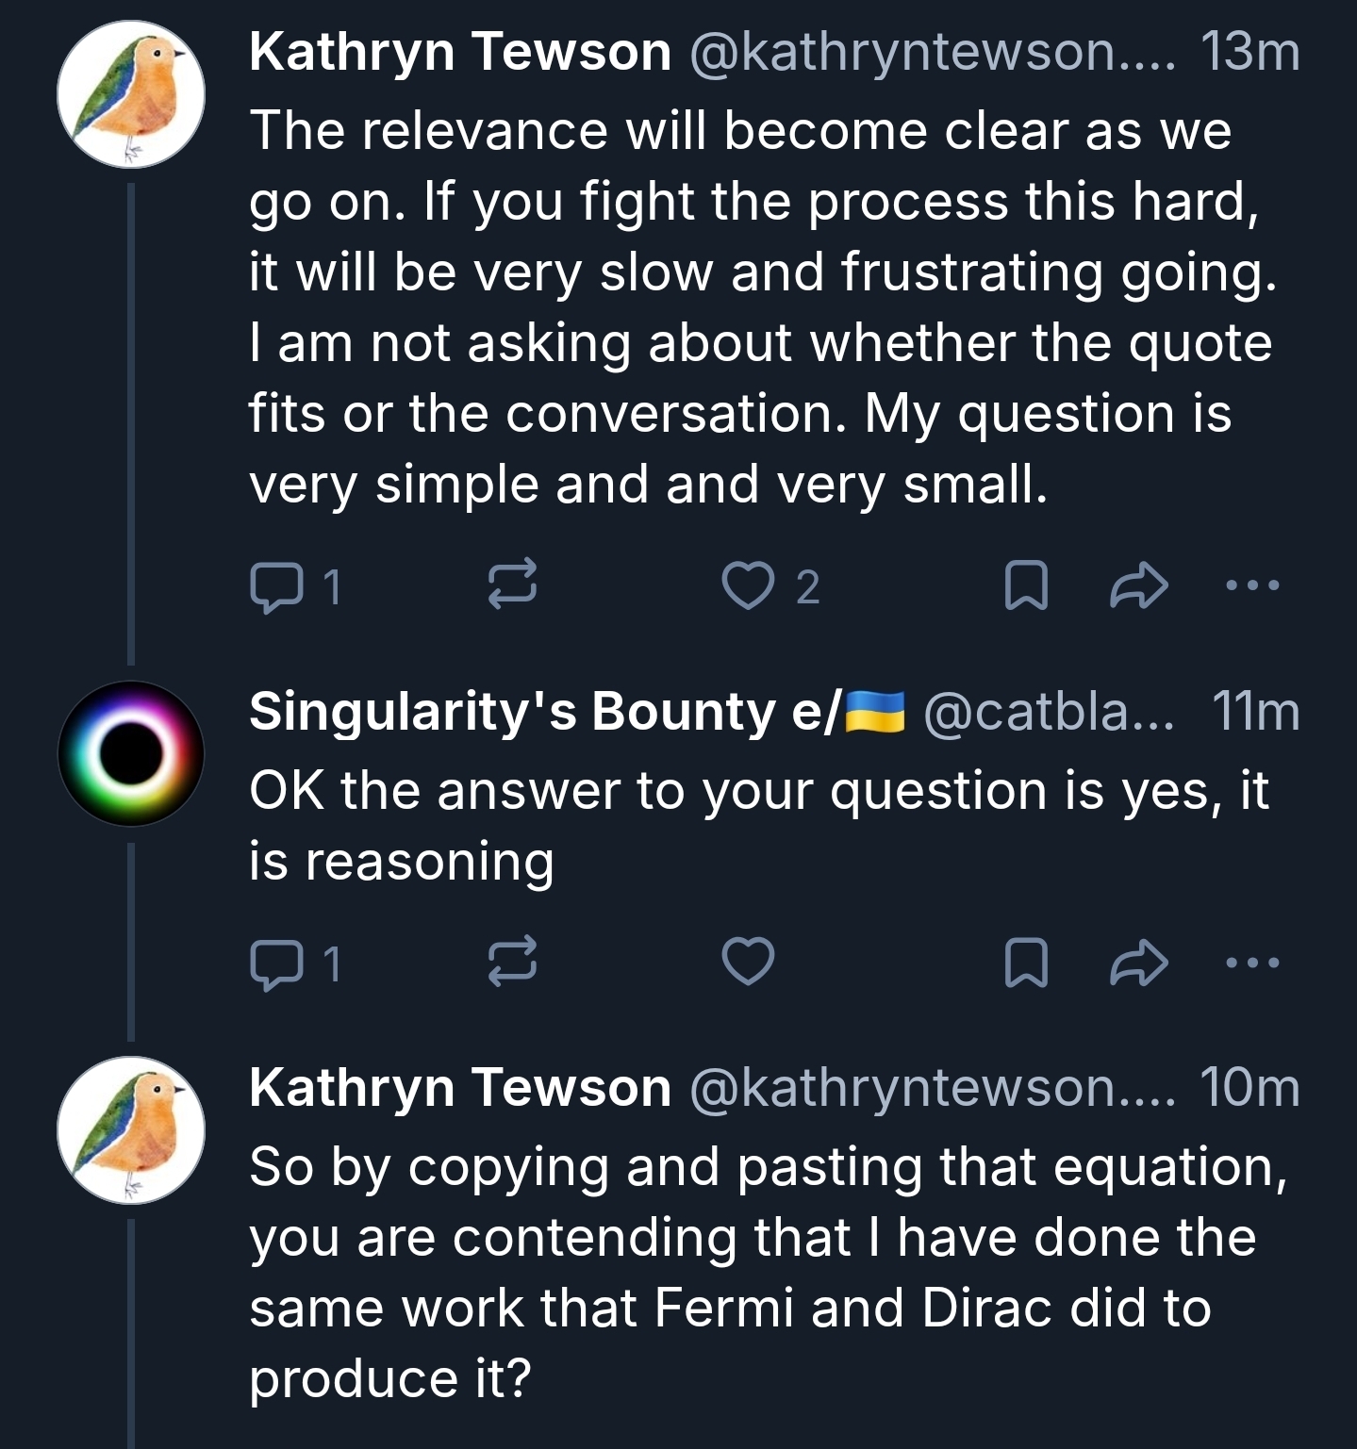
Task: Visit the @catbla... handle link
Action: (x=1049, y=711)
